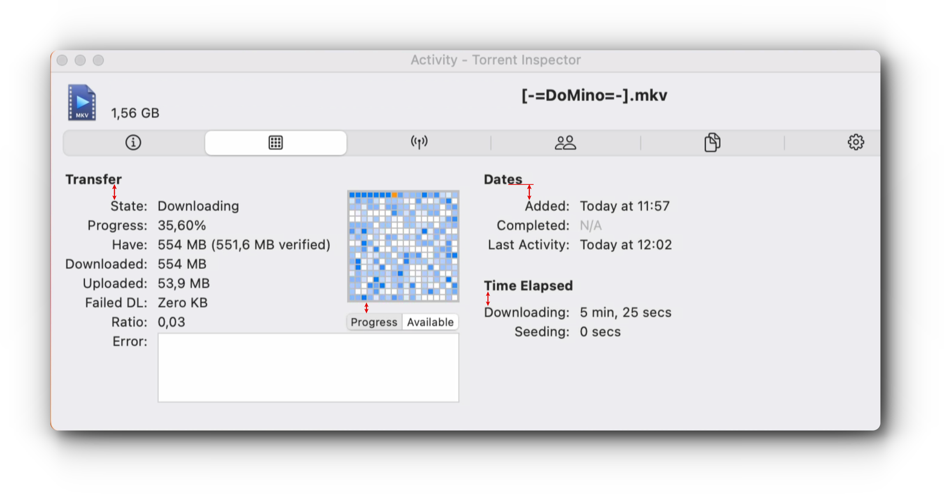Click the Seeding time 0 secs
This screenshot has width=944, height=494.
[600, 332]
